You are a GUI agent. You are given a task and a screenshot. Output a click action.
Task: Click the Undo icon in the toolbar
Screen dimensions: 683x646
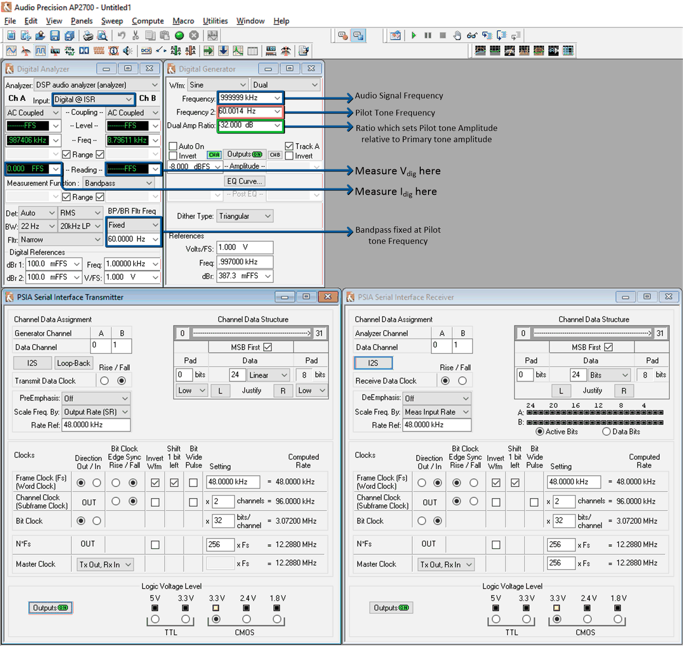click(121, 35)
